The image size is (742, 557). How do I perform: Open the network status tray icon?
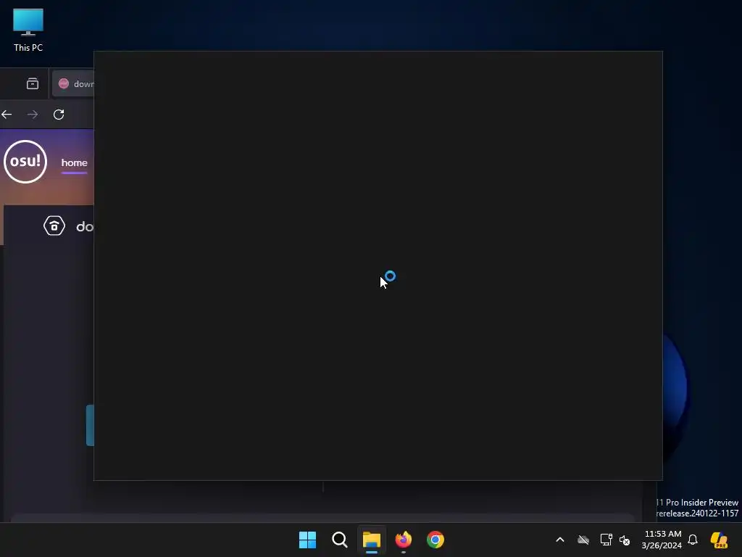pos(606,540)
